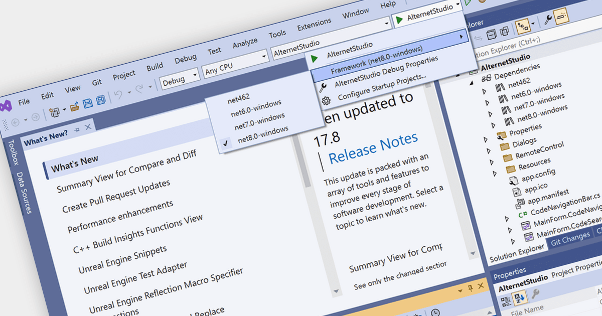Open the Extensions menu
The image size is (602, 316).
(x=314, y=24)
